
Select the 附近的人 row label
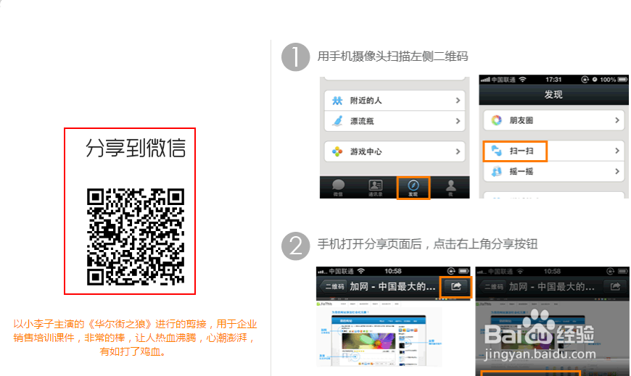(x=366, y=101)
